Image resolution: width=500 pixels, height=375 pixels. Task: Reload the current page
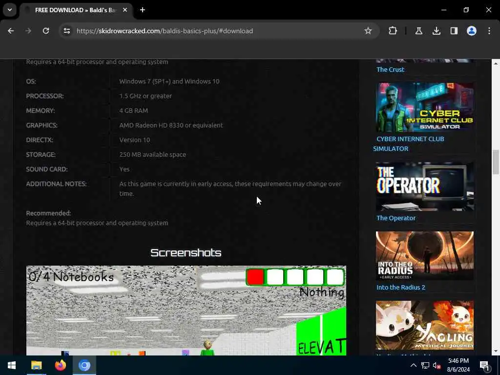point(46,31)
